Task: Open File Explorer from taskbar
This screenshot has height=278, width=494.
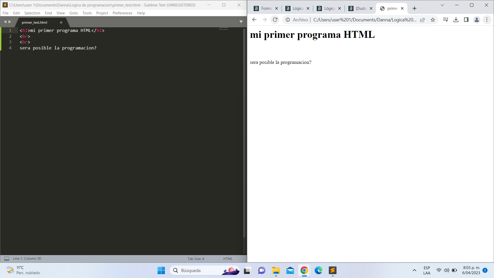Action: [x=276, y=271]
